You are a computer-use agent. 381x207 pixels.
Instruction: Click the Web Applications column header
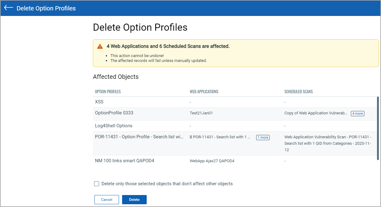pos(204,92)
